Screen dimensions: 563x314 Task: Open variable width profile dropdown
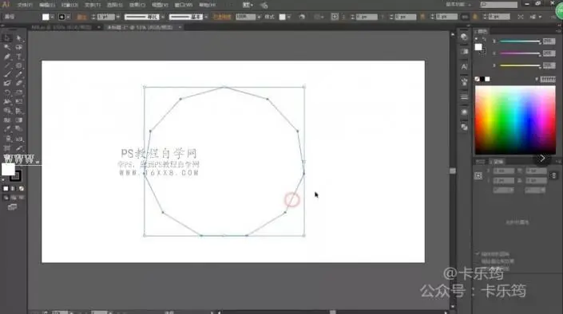[x=163, y=17]
